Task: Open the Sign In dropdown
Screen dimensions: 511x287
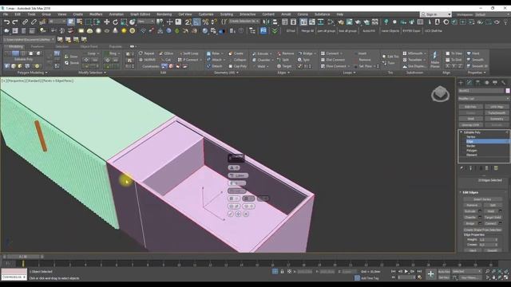Action: pyautogui.click(x=436, y=14)
